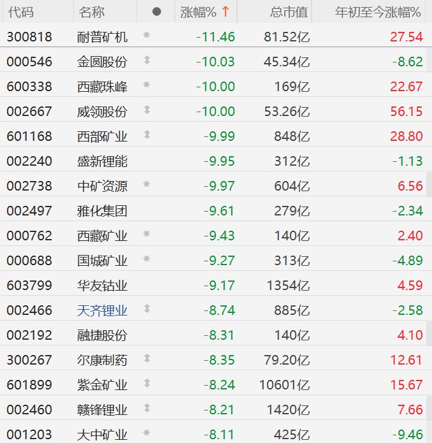
Task: Click the marker icon in the 国城矿业 row
Action: [147, 259]
